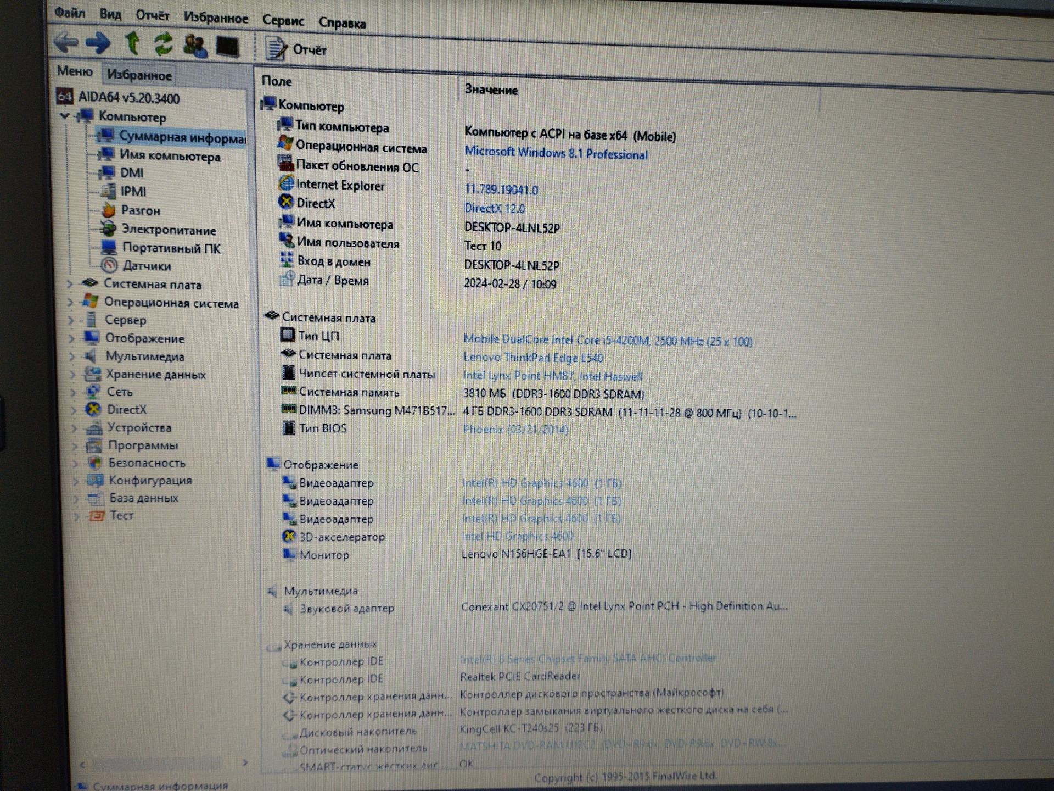The width and height of the screenshot is (1054, 791).
Task: Open the Сервис menu
Action: click(x=283, y=20)
